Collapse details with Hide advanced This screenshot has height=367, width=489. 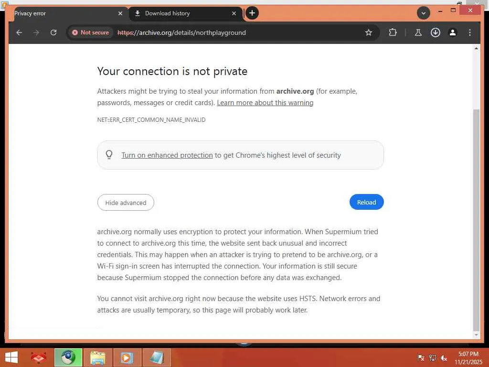point(126,203)
